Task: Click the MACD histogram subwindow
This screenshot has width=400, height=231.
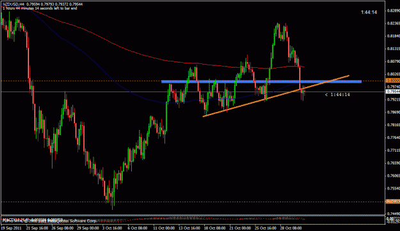Action: (x=193, y=221)
